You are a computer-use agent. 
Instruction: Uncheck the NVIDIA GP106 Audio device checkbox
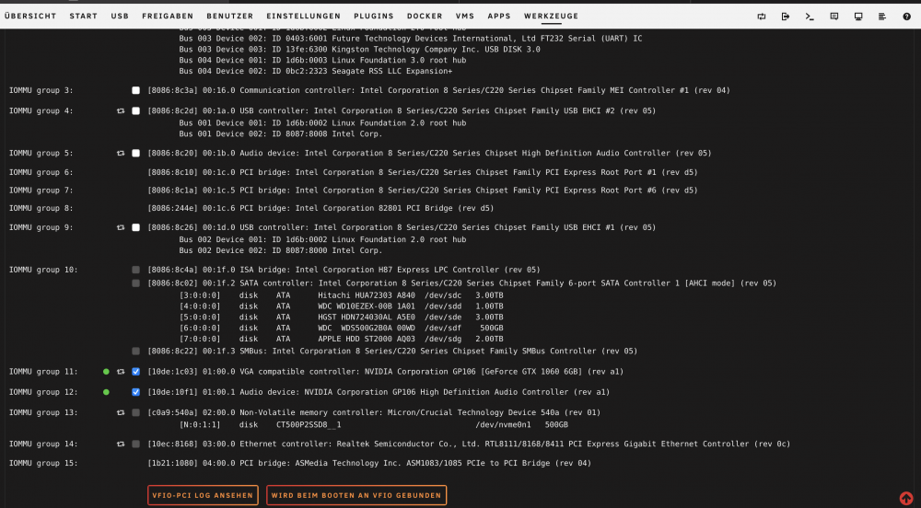[135, 392]
